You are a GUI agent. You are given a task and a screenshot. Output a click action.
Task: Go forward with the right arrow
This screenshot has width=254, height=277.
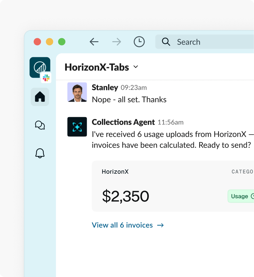point(117,42)
